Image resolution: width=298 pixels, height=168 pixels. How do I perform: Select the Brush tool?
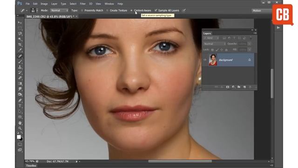20,62
